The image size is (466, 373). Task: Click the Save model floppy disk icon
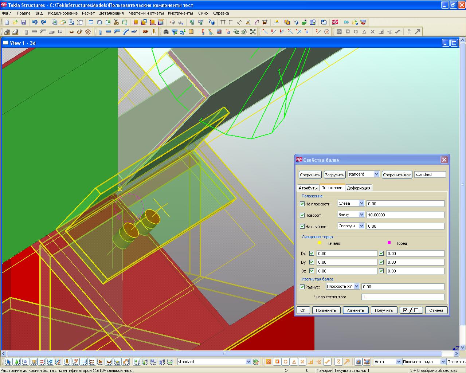24,22
